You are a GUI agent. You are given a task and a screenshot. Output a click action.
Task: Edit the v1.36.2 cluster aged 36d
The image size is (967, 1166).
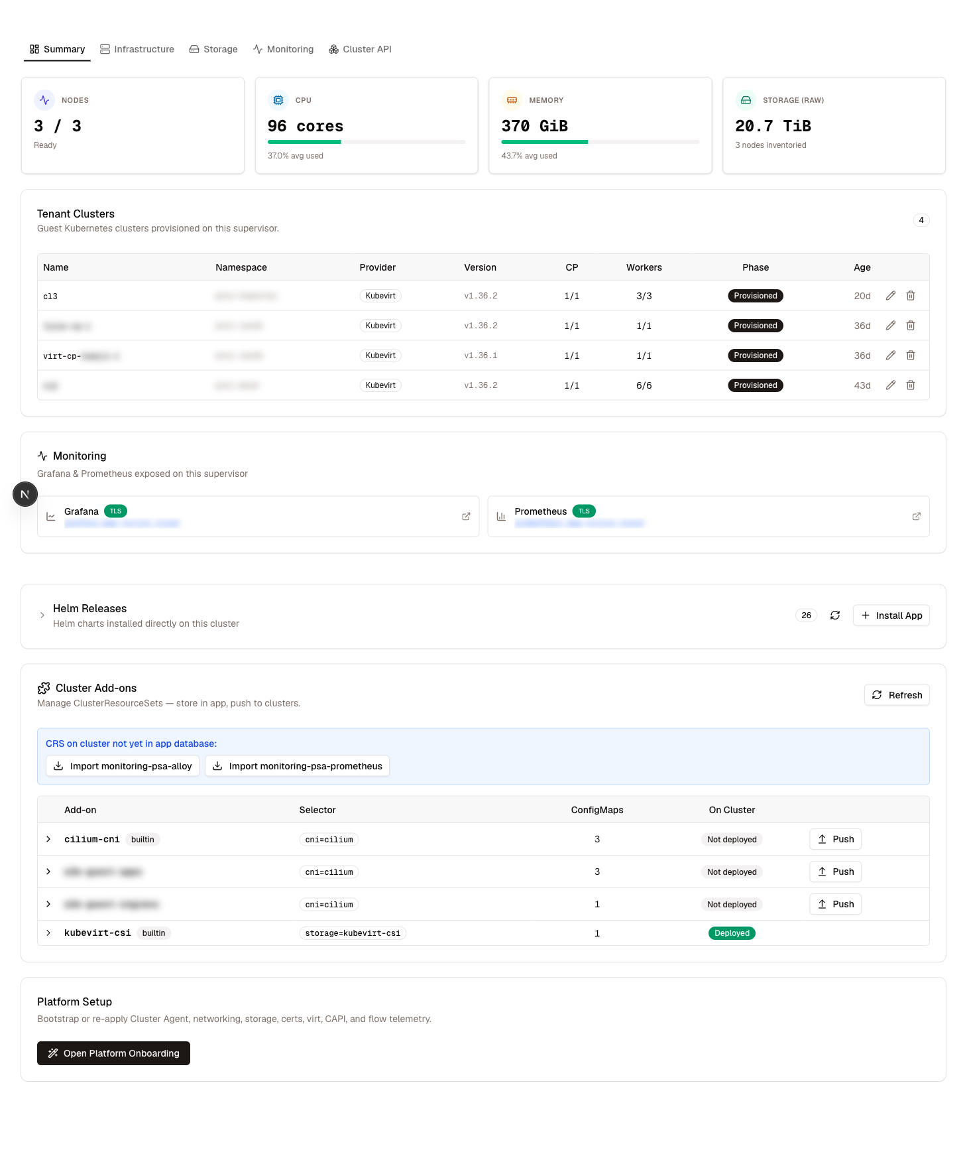[891, 326]
